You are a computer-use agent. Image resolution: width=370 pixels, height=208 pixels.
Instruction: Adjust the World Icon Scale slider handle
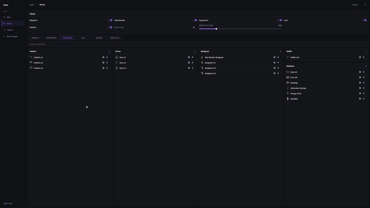[216, 29]
